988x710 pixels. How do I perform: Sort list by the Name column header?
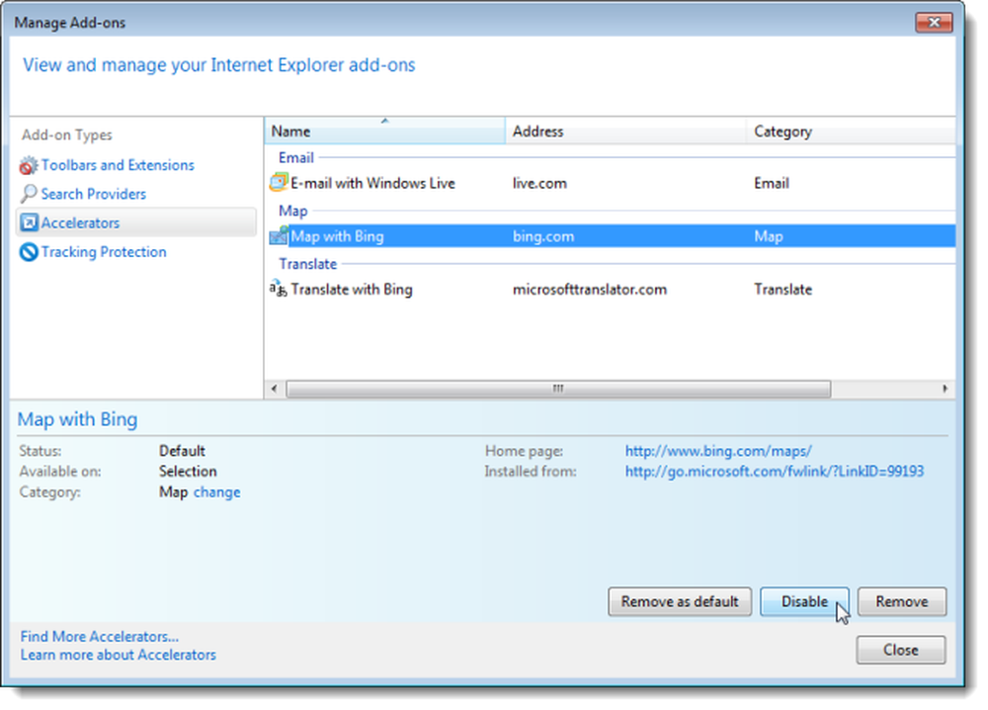coord(385,132)
